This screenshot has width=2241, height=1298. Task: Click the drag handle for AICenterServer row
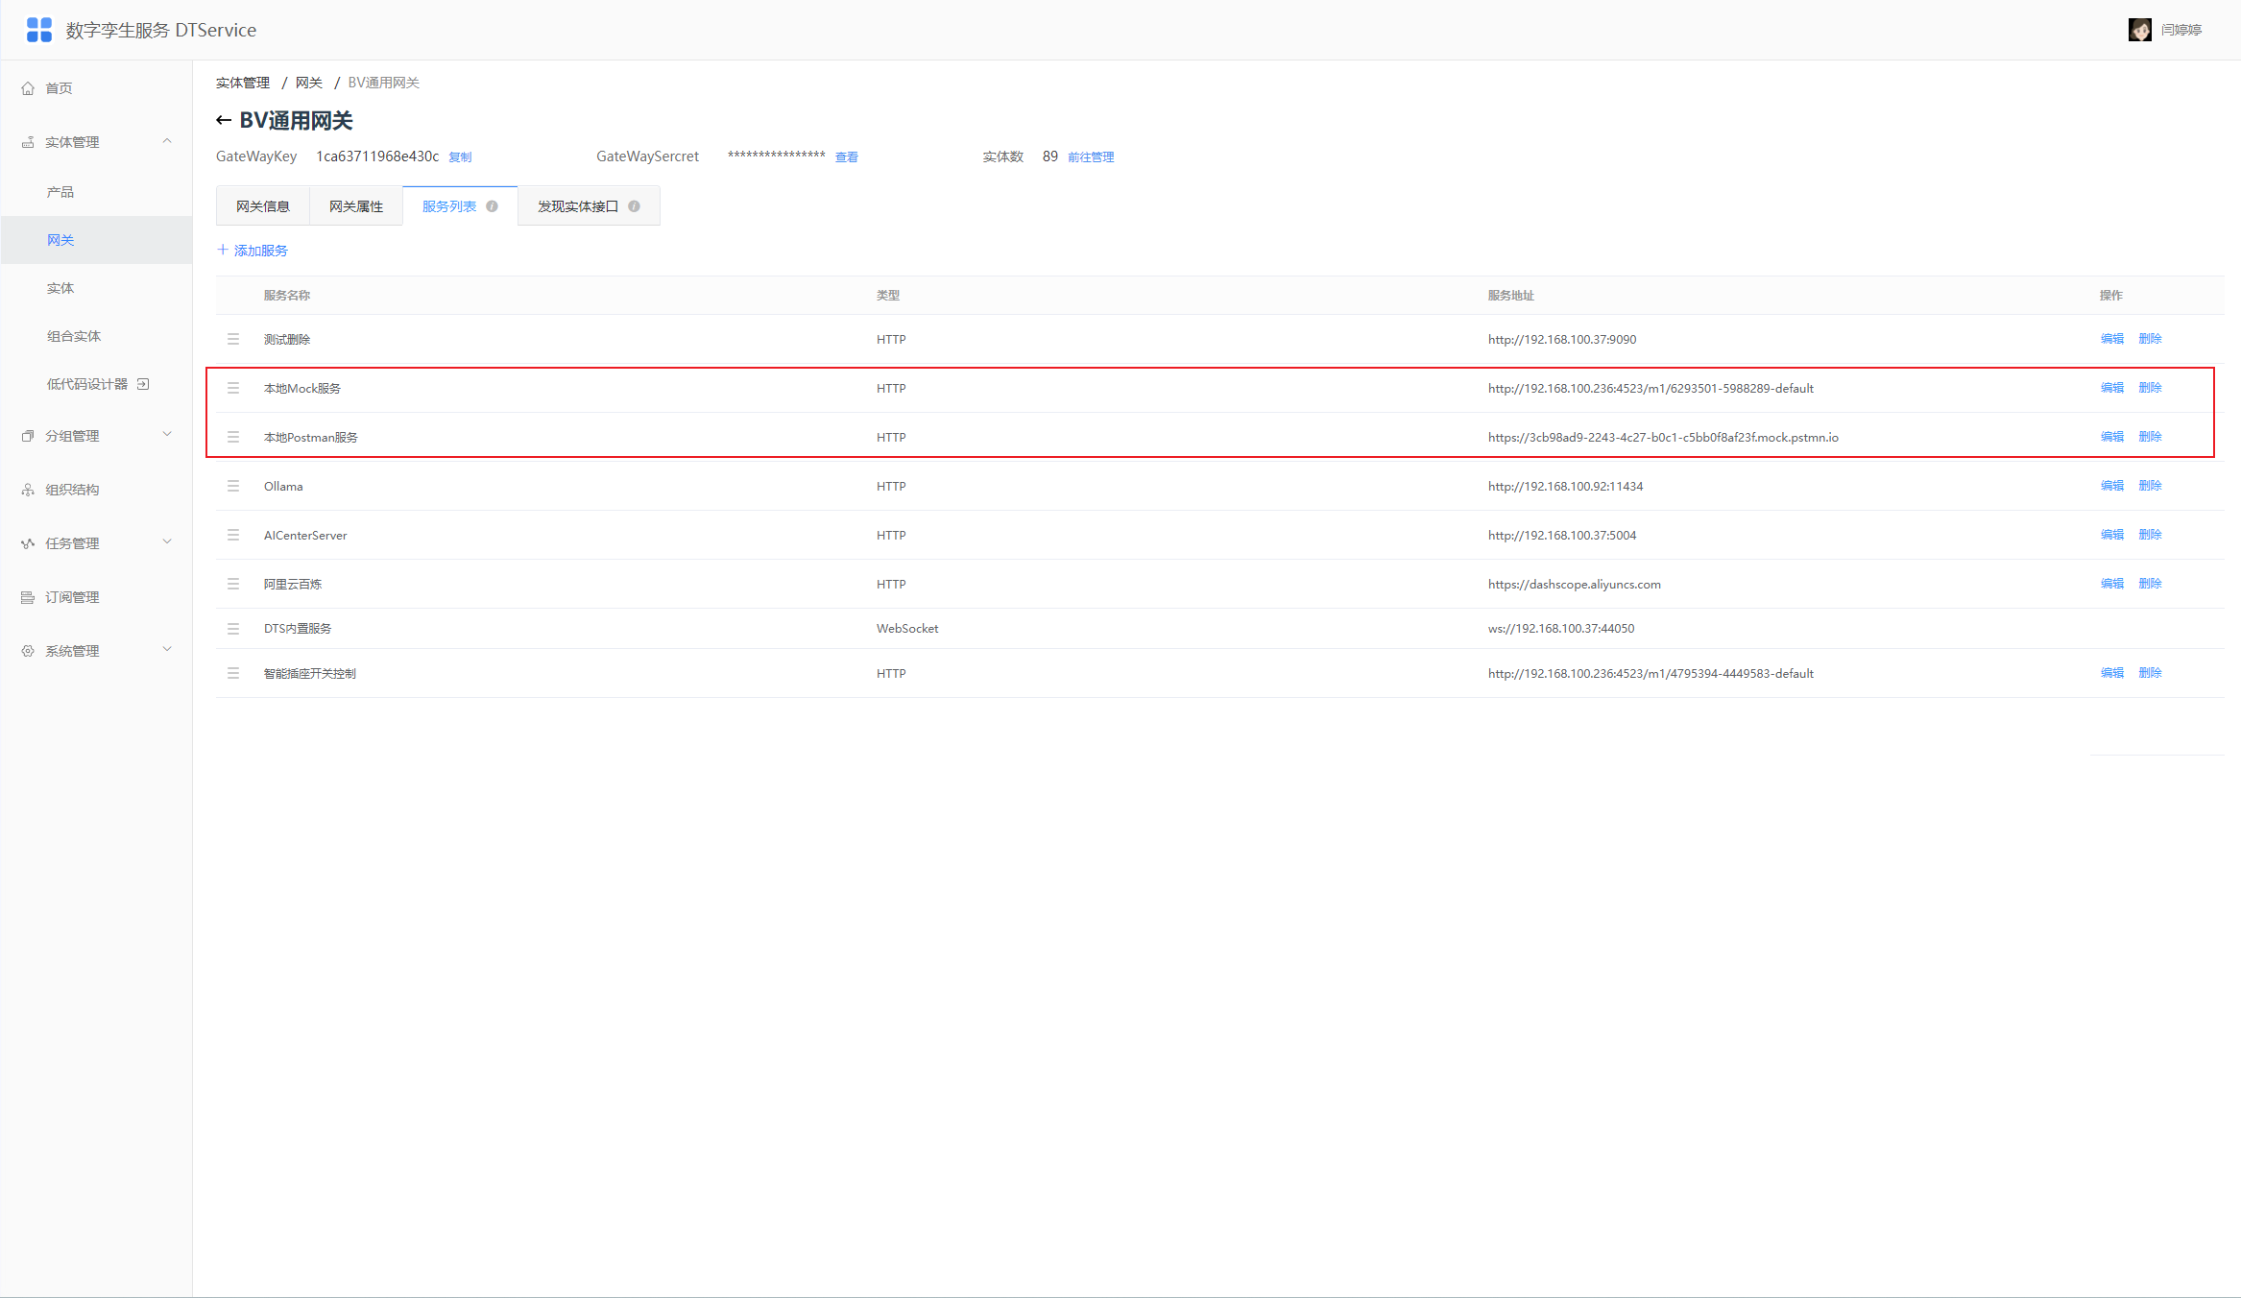(x=233, y=535)
